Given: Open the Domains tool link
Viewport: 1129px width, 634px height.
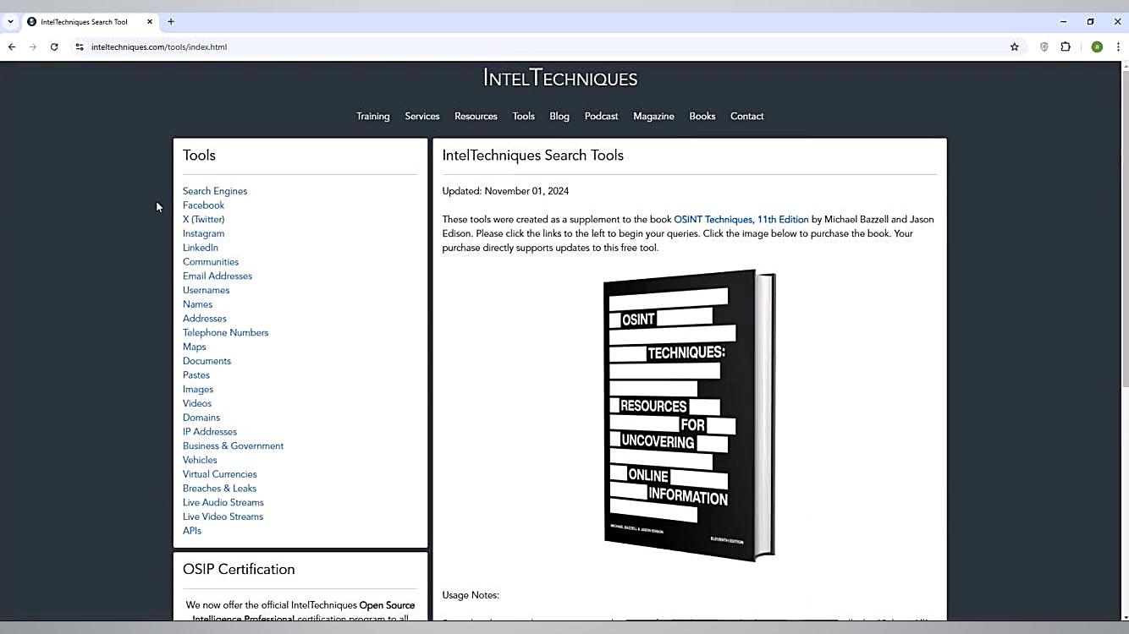Looking at the screenshot, I should (201, 418).
